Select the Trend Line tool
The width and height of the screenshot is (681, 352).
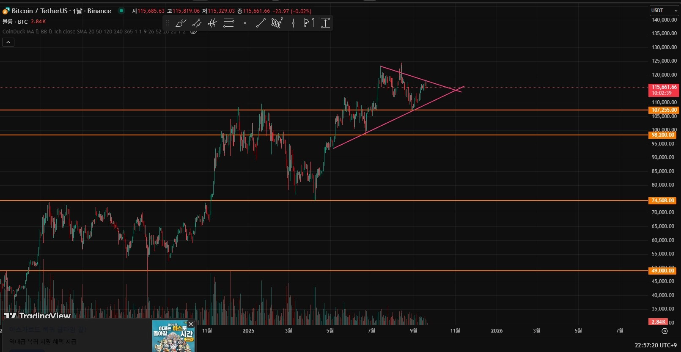tap(261, 23)
